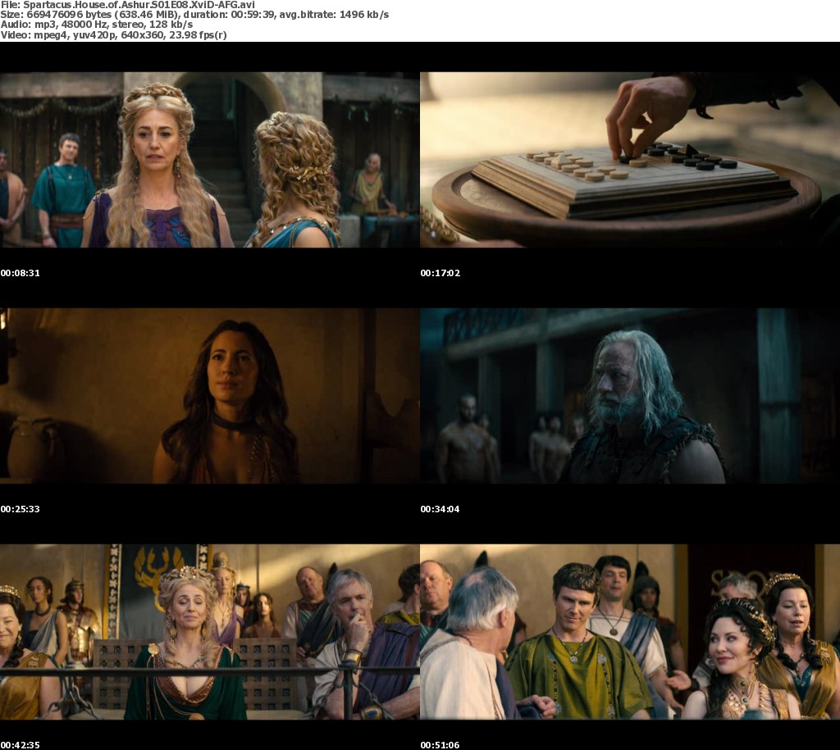The width and height of the screenshot is (840, 750).
Task: Jump to the 00:42:35 timestamp
Action: [20, 745]
